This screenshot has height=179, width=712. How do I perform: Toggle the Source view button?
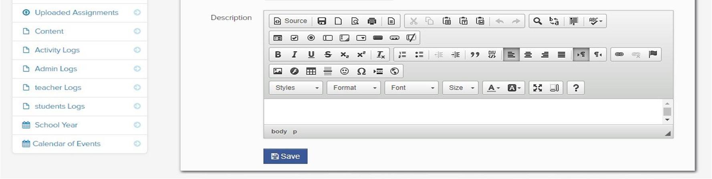[x=290, y=21]
